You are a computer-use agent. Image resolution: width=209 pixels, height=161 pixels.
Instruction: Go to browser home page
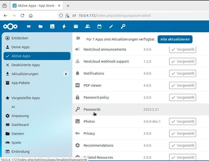click(31, 16)
